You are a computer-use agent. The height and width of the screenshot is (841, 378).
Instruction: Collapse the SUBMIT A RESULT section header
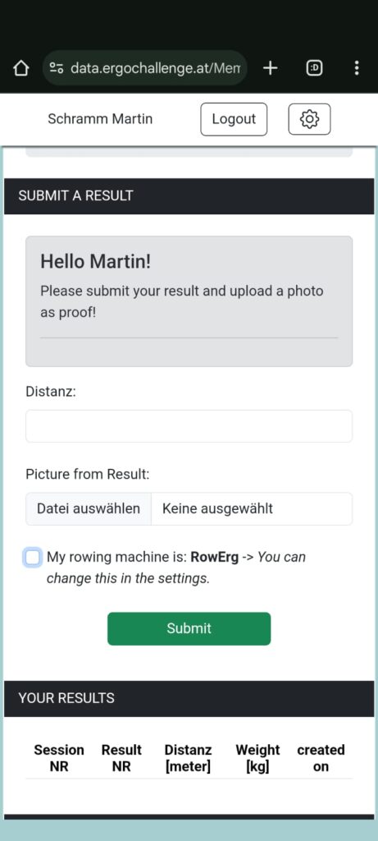pyautogui.click(x=189, y=195)
